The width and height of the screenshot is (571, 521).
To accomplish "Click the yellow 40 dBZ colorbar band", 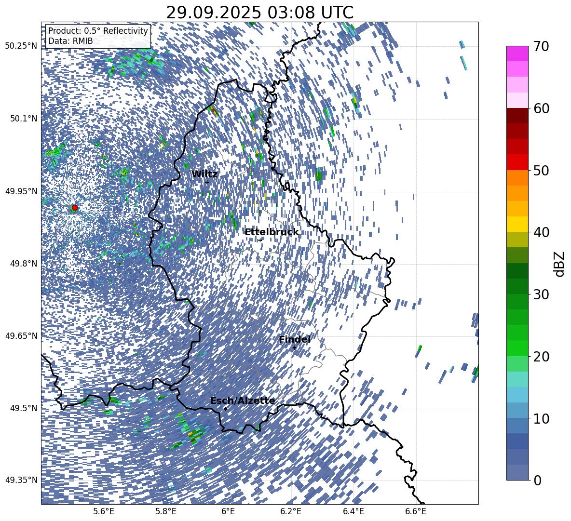I will pyautogui.click(x=517, y=224).
